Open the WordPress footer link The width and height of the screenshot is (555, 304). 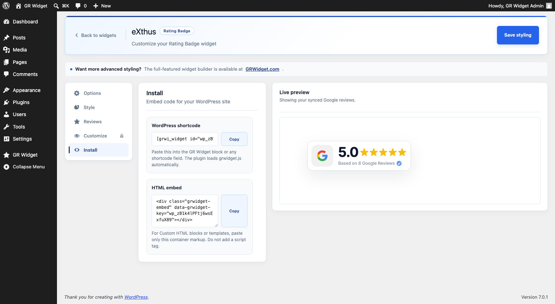(136, 297)
